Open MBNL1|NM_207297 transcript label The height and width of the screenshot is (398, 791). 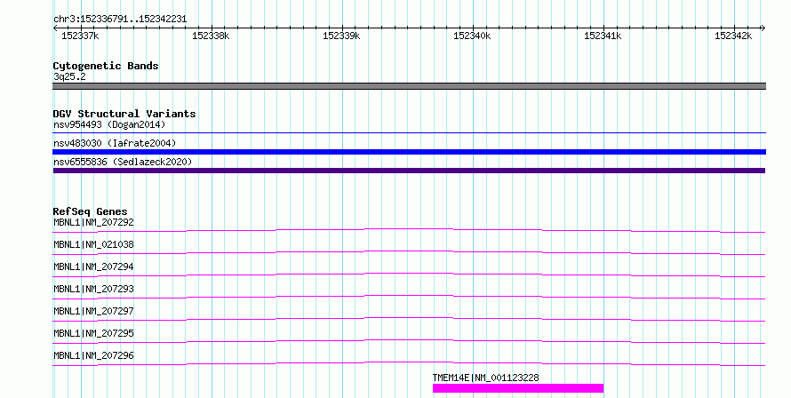(x=94, y=311)
